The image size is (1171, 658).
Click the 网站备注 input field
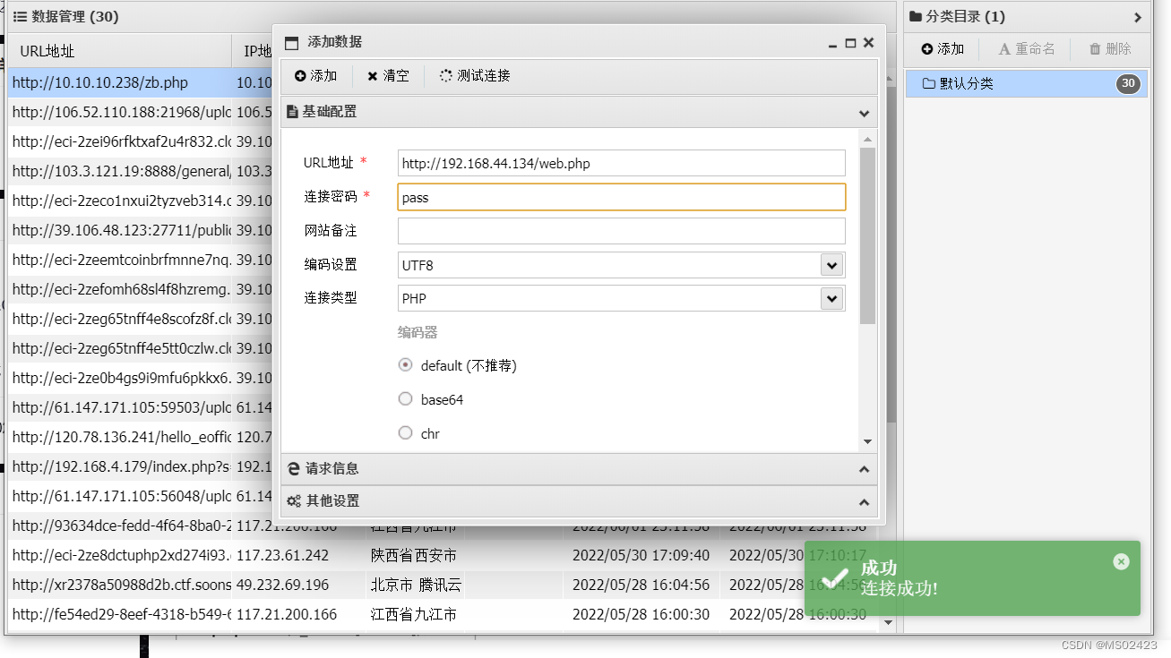click(621, 231)
